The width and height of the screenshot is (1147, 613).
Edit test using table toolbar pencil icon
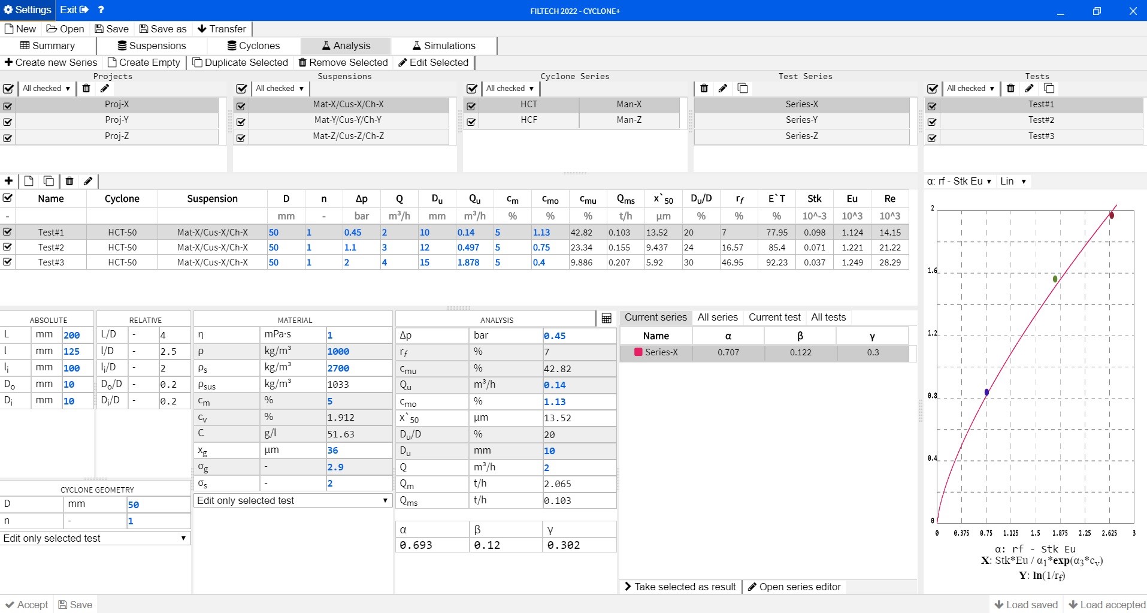[x=88, y=181]
